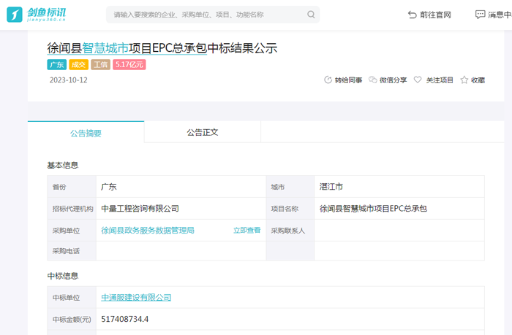Open 徐闻县政务服务数据管理局 link
The image size is (512, 335).
148,230
